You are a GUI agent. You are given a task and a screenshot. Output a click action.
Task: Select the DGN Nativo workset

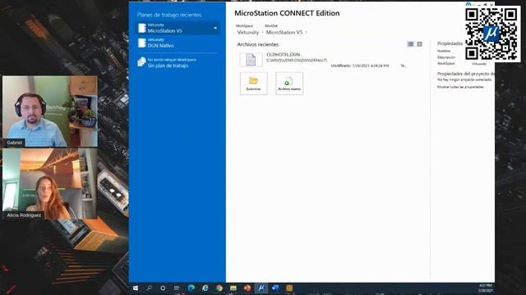coord(178,43)
